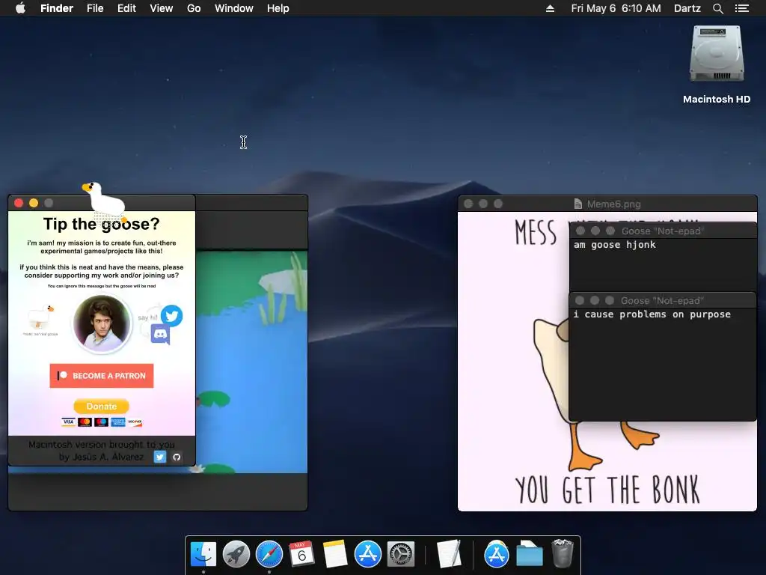Click the text am goose hjonk

pyautogui.click(x=615, y=245)
